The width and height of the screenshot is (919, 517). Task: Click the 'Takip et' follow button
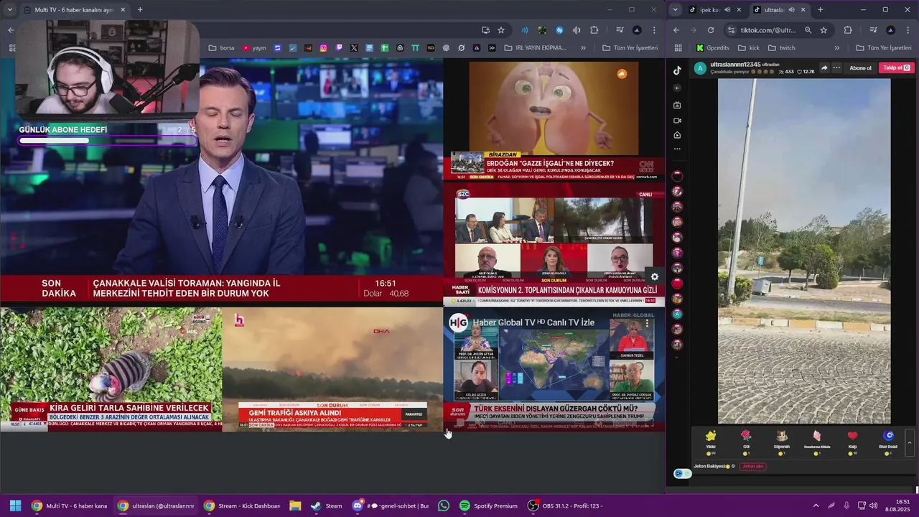coord(897,68)
